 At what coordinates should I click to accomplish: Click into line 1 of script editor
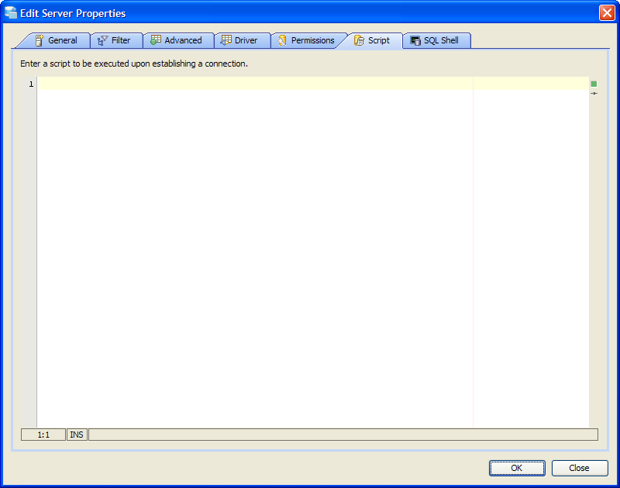[x=313, y=84]
